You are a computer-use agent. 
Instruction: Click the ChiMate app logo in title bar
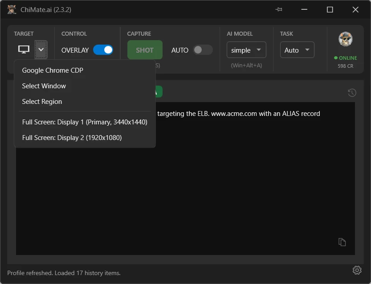[12, 9]
